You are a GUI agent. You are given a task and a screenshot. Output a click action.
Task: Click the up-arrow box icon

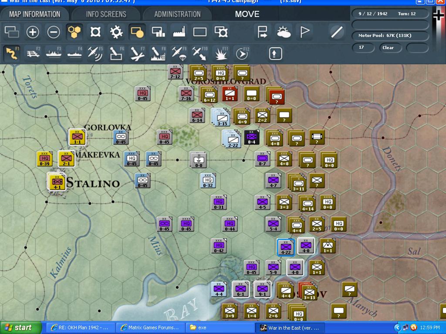click(x=275, y=53)
